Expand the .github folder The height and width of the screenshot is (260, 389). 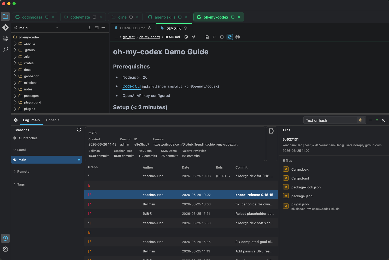(15, 50)
